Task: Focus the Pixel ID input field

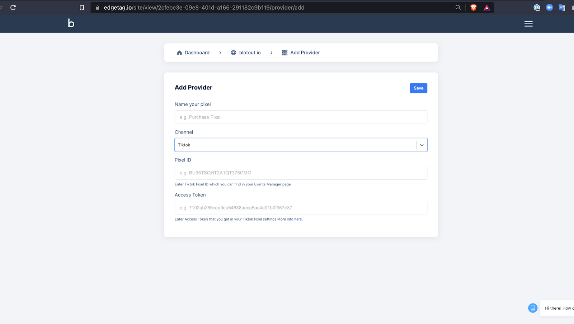Action: click(x=301, y=173)
